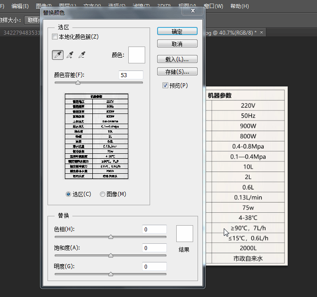Click the 明度(G) value field
The height and width of the screenshot is (297, 317).
tap(155, 266)
